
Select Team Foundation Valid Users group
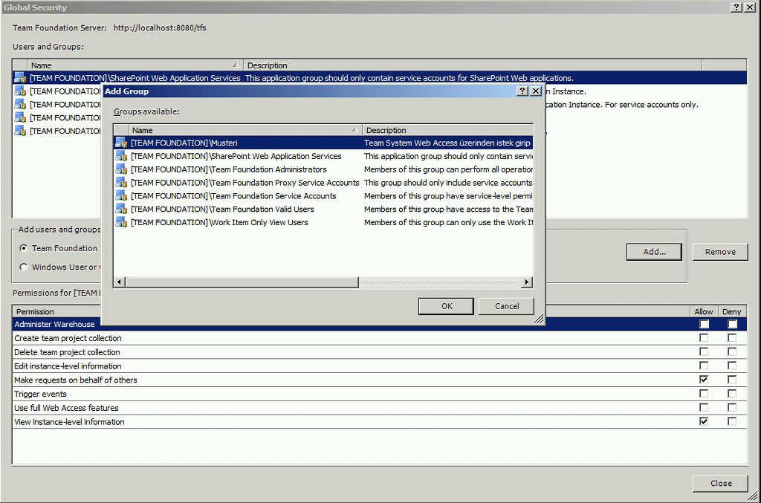point(323,209)
